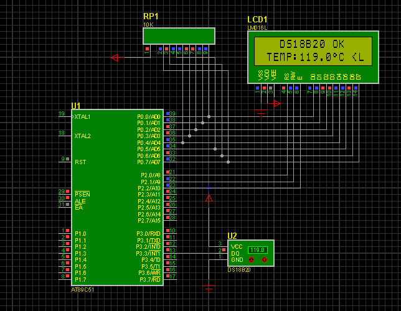Select the RP1 resistor pack body
The image size is (401, 311).
[179, 36]
